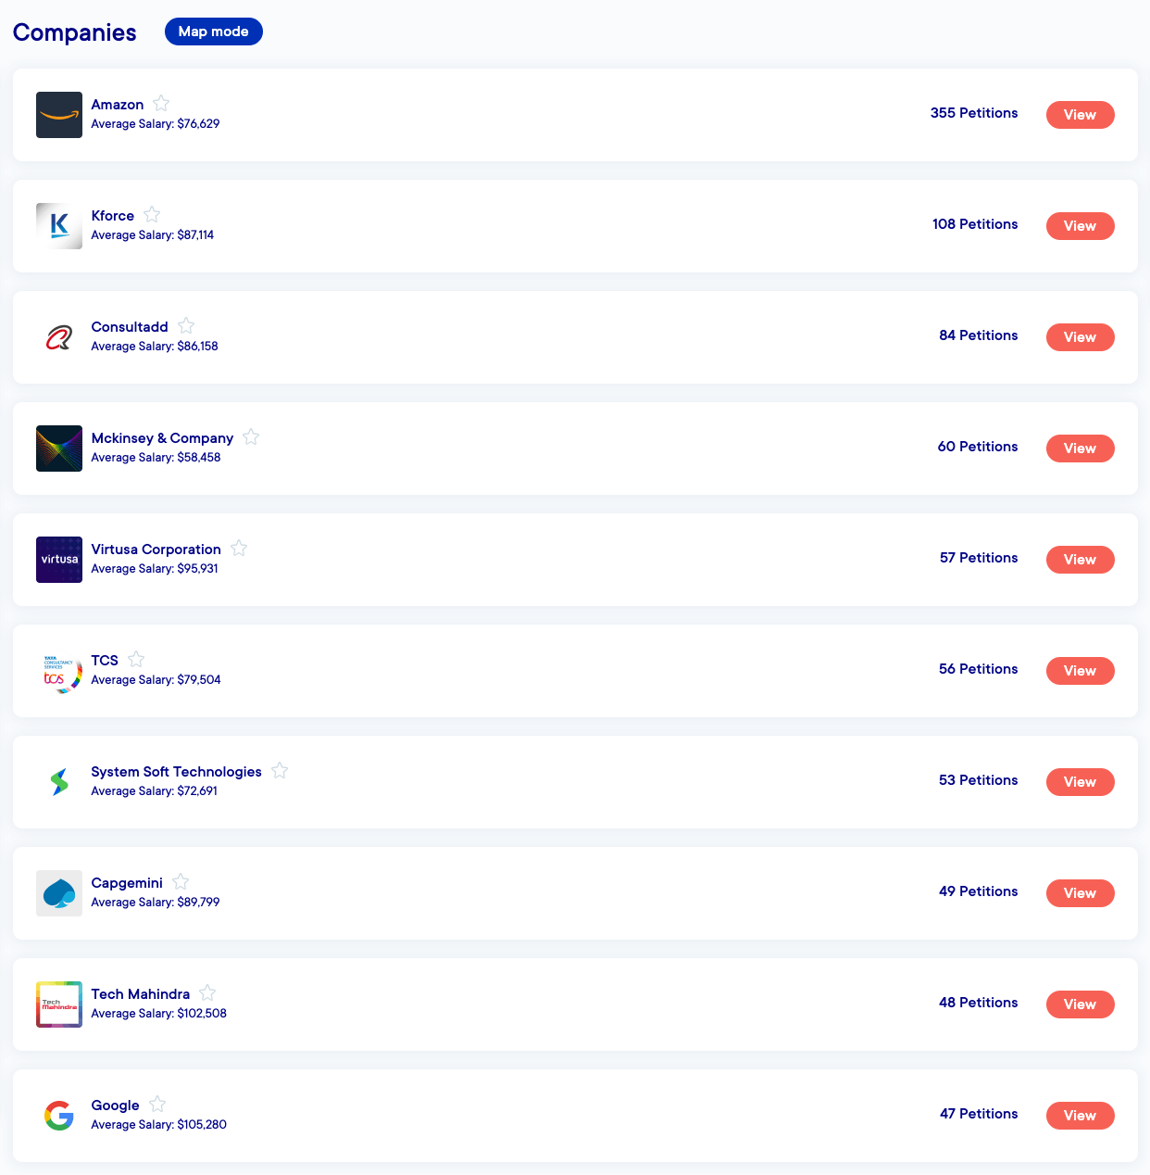Click the Kforce logo thumbnail
Image resolution: width=1150 pixels, height=1175 pixels.
pyautogui.click(x=59, y=226)
